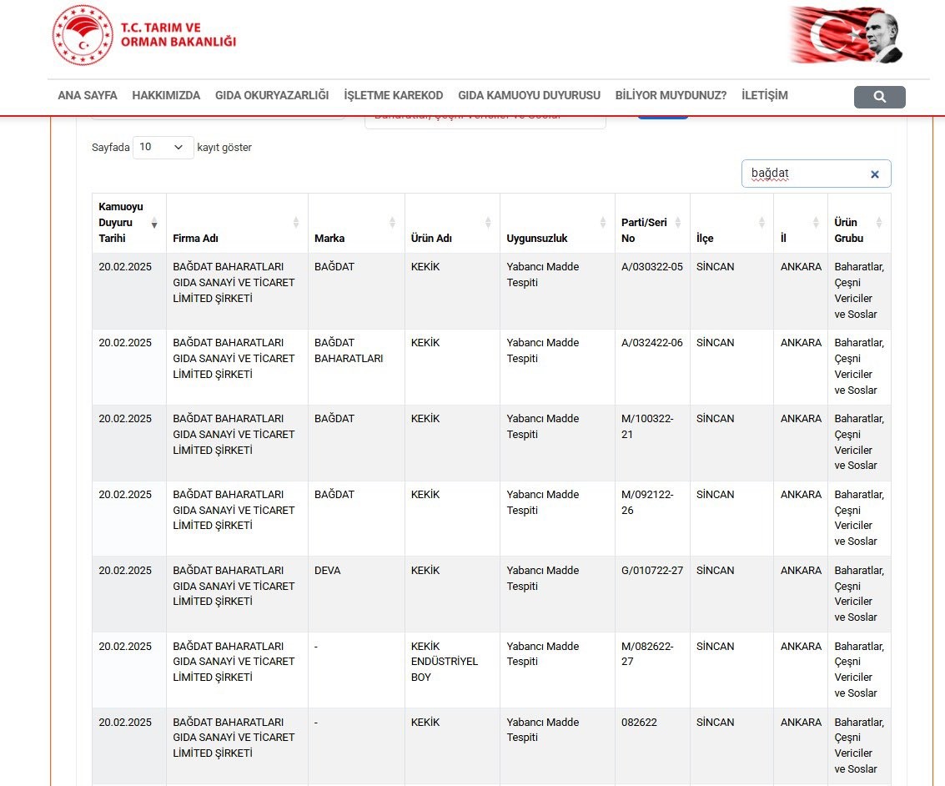Open search via the magnifier icon
The height and width of the screenshot is (786, 945).
(x=879, y=97)
